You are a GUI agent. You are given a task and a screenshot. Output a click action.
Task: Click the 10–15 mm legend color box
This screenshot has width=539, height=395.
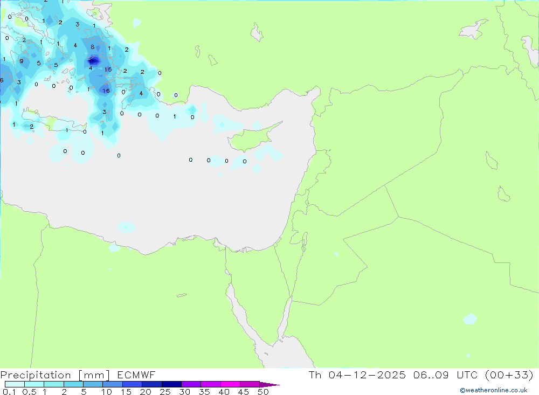[x=113, y=384]
